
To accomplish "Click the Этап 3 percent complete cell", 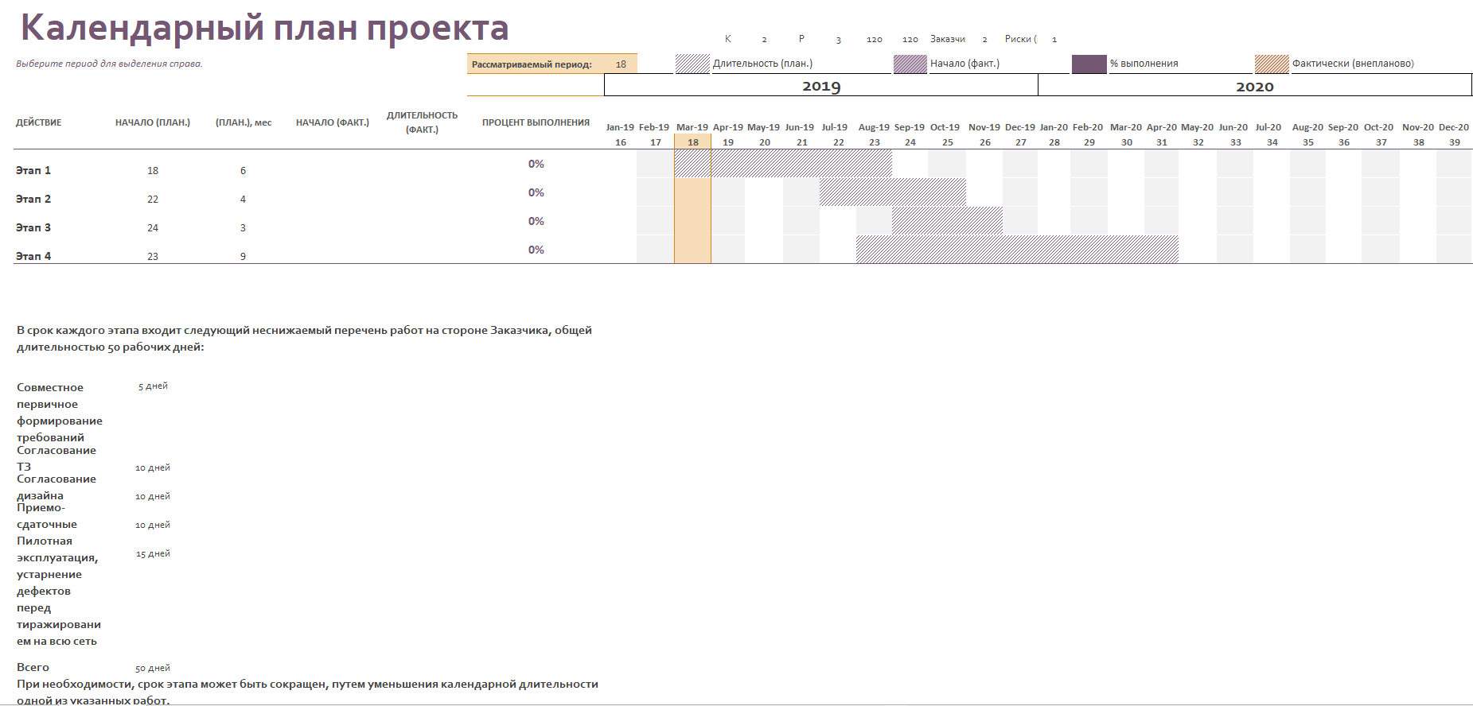I will point(536,222).
